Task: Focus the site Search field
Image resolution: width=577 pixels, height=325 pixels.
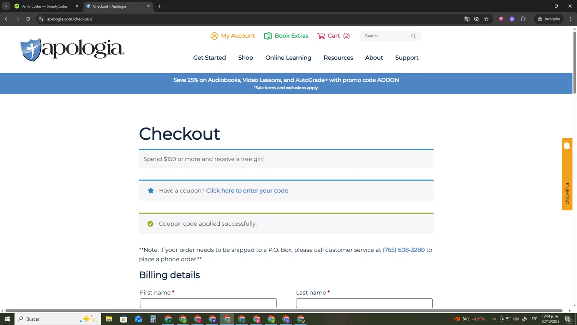Action: coord(386,36)
